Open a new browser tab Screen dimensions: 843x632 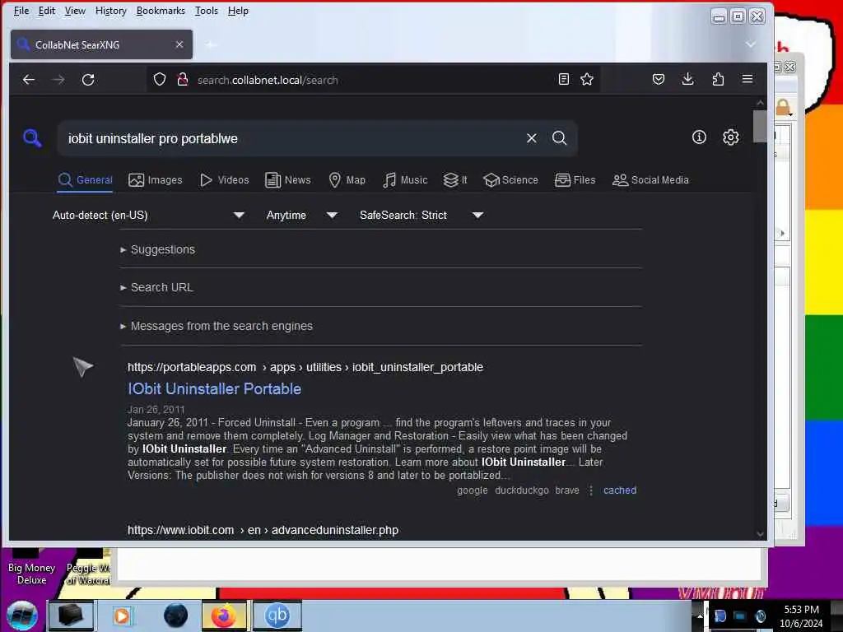(211, 44)
